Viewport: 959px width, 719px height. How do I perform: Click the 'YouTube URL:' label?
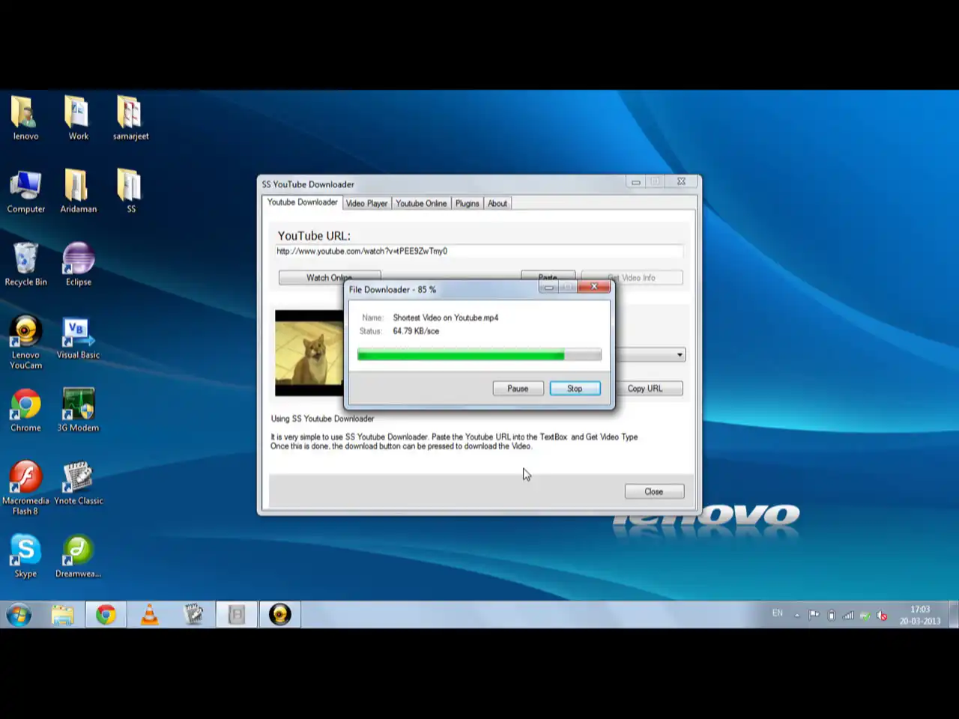pos(314,236)
